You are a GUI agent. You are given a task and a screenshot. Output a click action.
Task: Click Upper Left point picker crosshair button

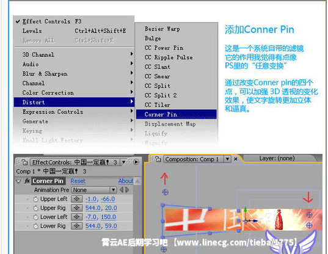click(76, 199)
